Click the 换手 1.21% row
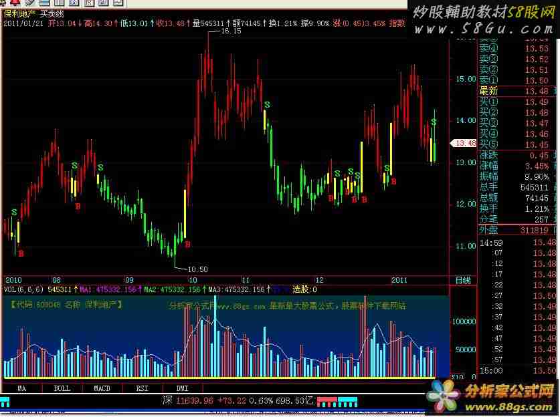The height and width of the screenshot is (417, 560). (517, 208)
